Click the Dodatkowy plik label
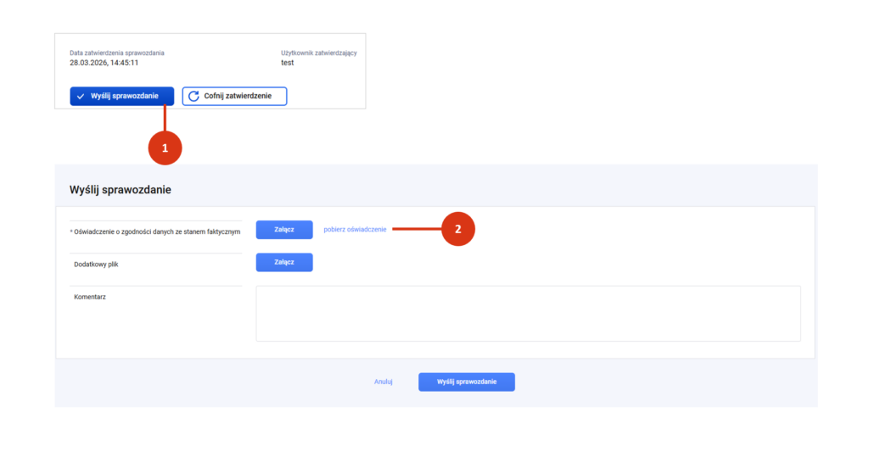The width and height of the screenshot is (869, 457). pos(96,265)
